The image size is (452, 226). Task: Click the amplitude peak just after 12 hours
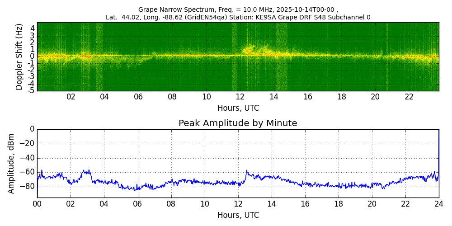point(247,171)
